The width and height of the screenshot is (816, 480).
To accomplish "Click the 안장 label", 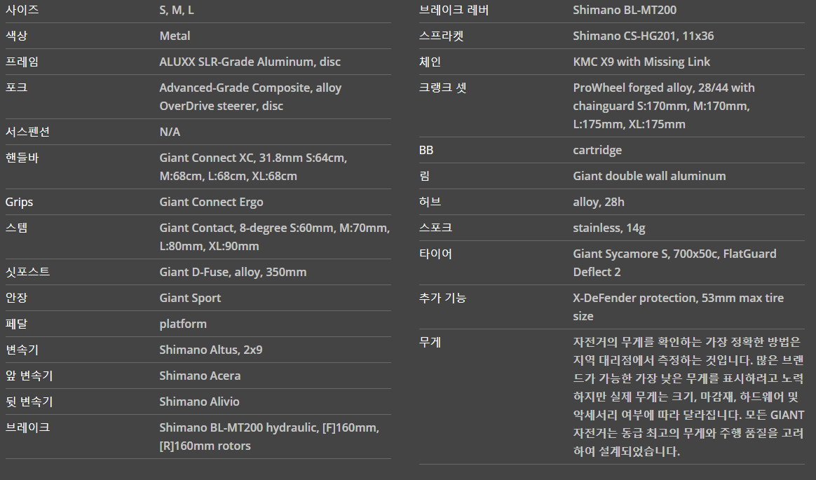I will 16,298.
